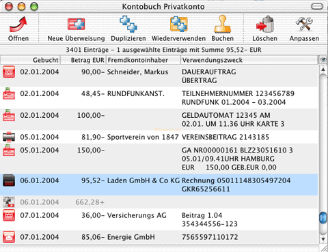Click the icon of 150,00- HAMBURG entry

point(9,150)
